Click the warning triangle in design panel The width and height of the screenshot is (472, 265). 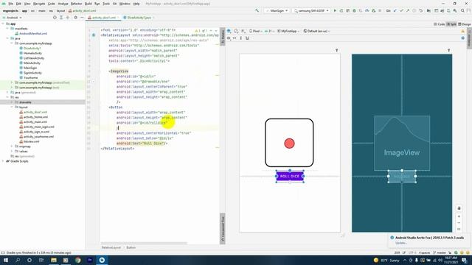tap(463, 31)
